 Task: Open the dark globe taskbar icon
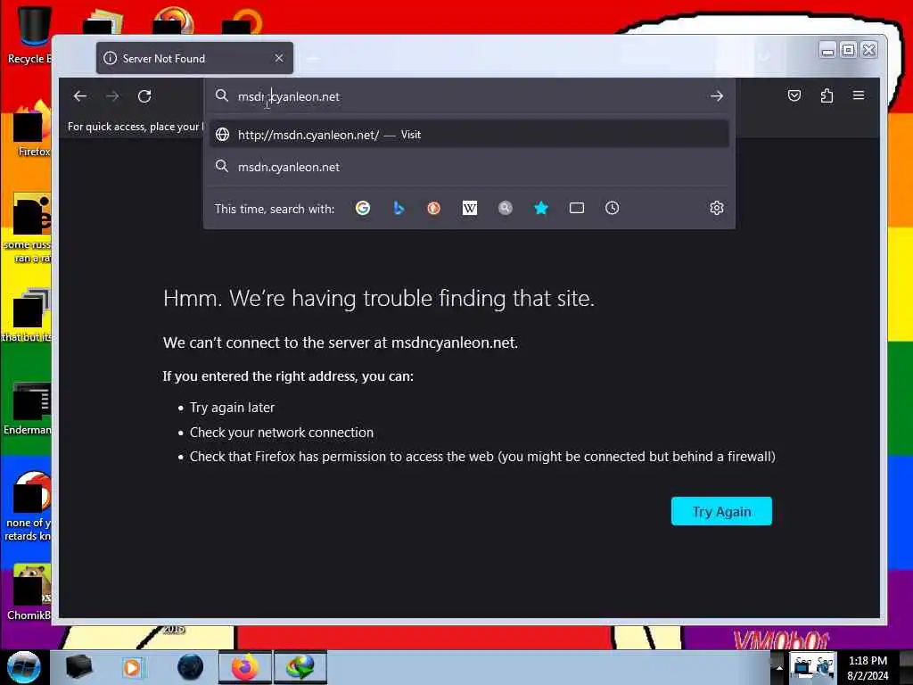click(190, 667)
